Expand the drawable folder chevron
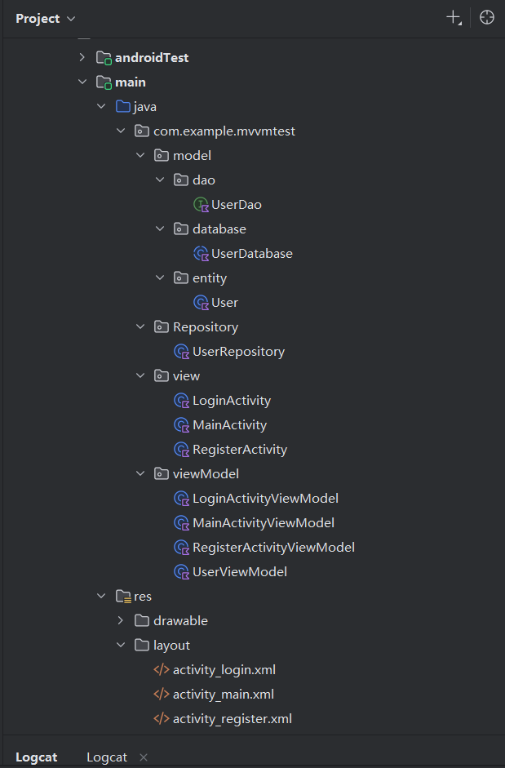The image size is (505, 768). (121, 620)
